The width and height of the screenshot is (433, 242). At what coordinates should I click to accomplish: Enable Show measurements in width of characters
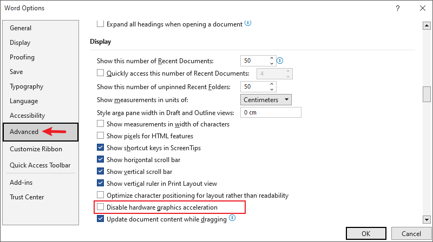[100, 124]
